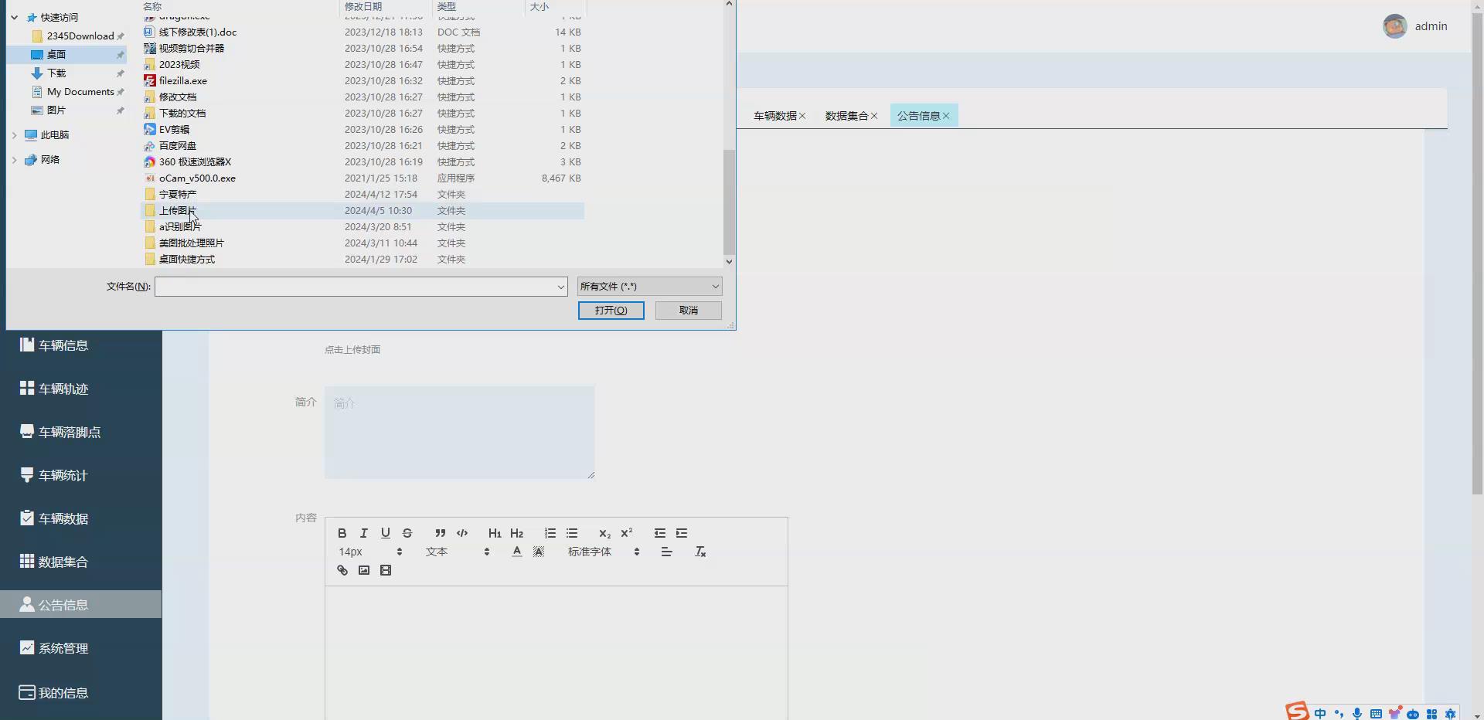Close the 车辆数据 tab
The height and width of the screenshot is (720, 1484).
click(x=802, y=116)
